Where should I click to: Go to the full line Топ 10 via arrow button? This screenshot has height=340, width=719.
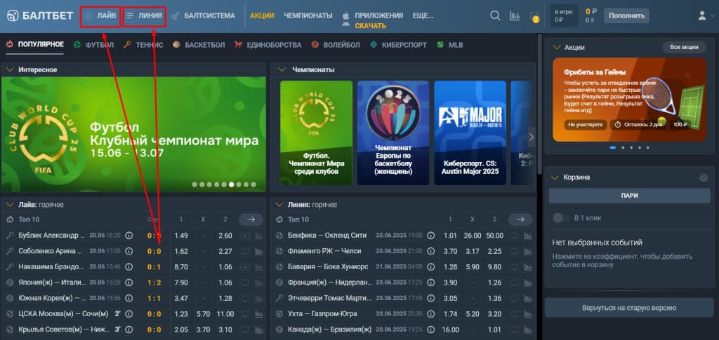[x=520, y=219]
